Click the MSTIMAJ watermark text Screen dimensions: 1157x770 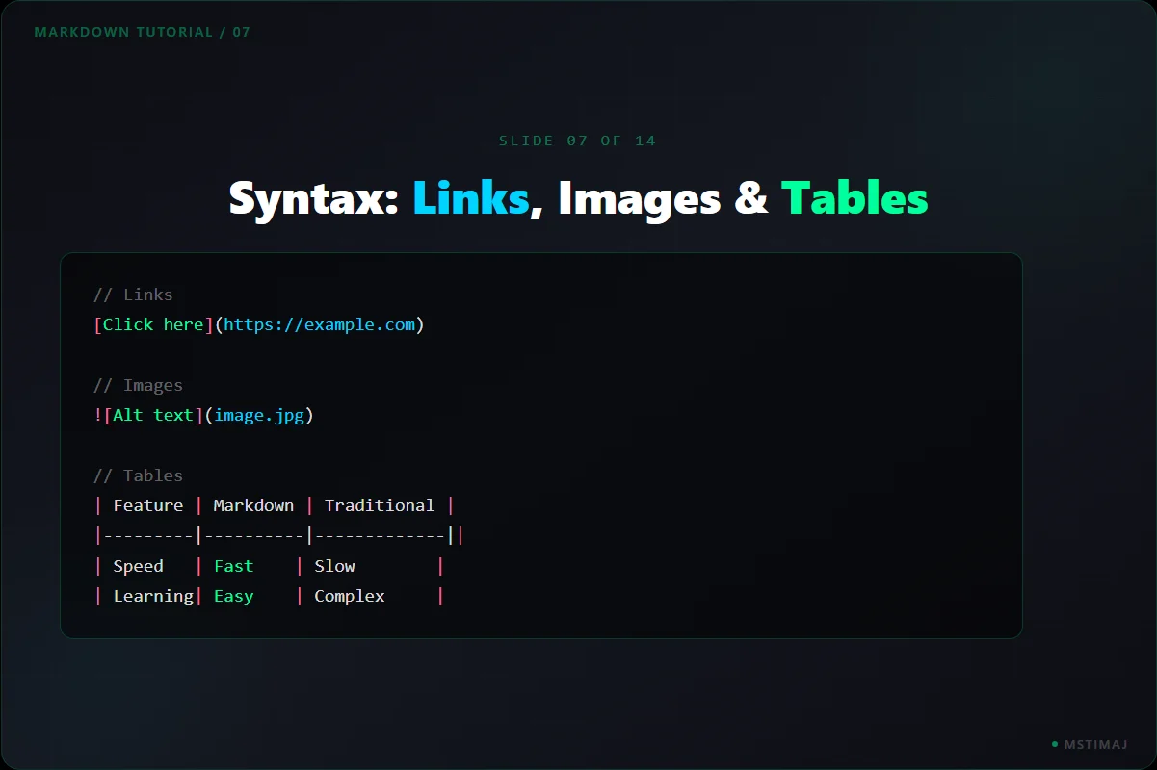[1096, 744]
